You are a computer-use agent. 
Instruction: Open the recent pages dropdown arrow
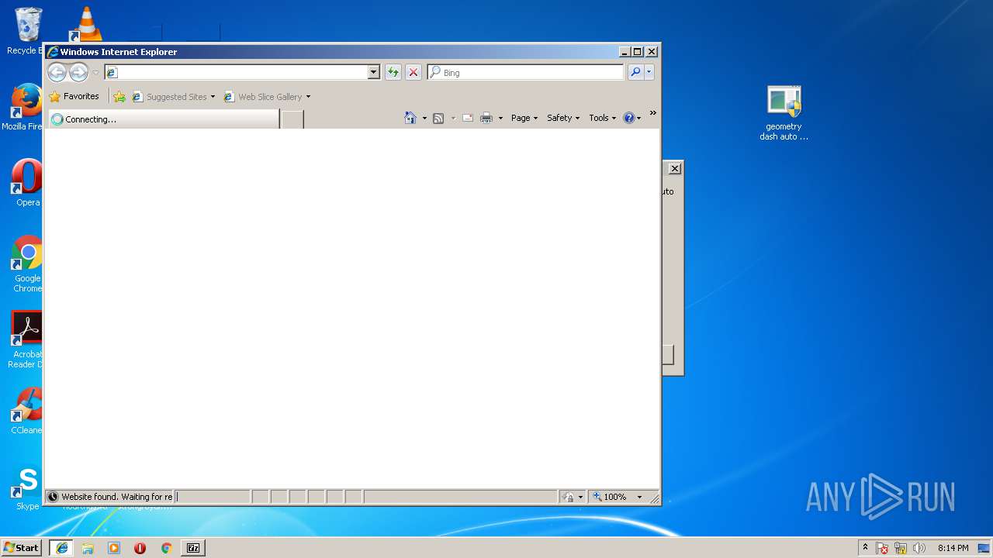coord(95,73)
